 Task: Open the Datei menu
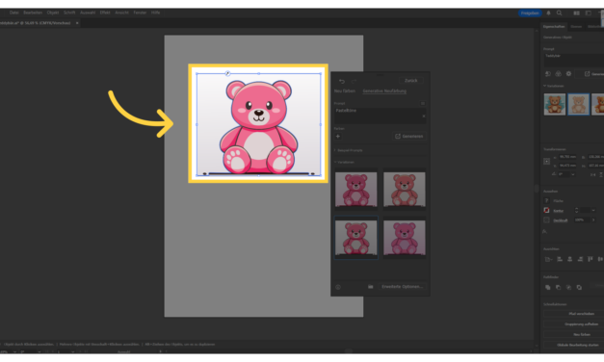[x=14, y=13]
